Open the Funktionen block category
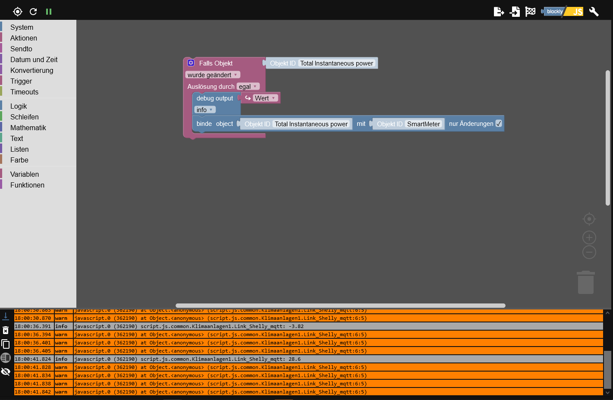The image size is (613, 400). pos(38,185)
